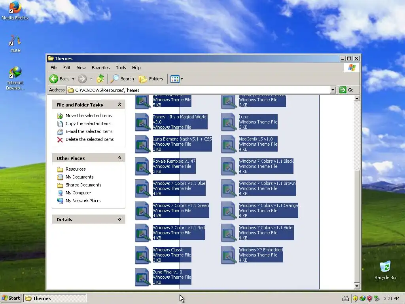405x304 pixels.
Task: Open the Favorites menu
Action: click(101, 68)
